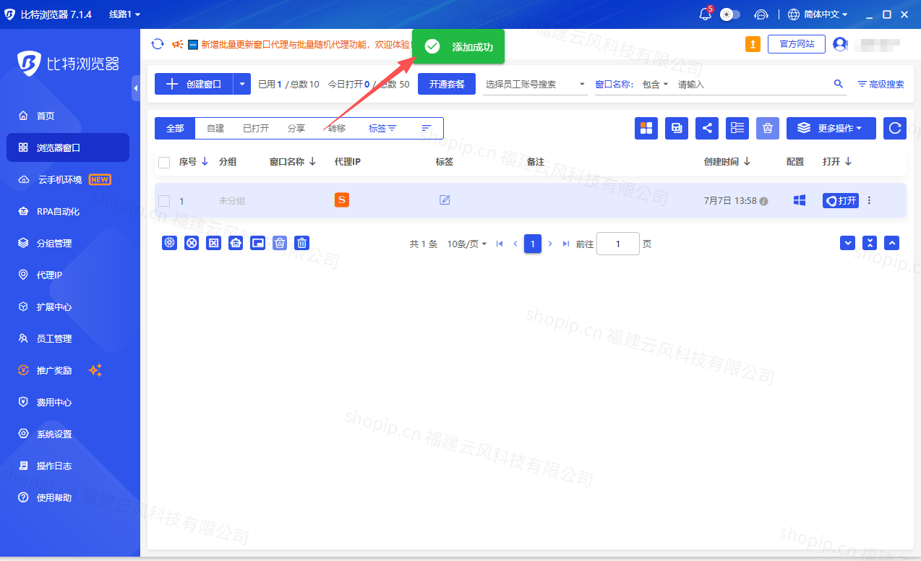The height and width of the screenshot is (561, 921).
Task: Click the 创建窗口 button
Action: point(194,84)
